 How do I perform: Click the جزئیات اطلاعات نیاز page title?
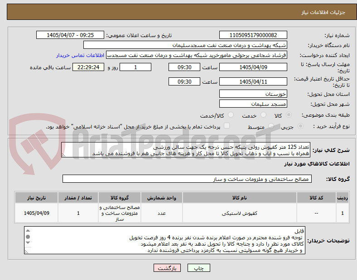tap(323, 12)
